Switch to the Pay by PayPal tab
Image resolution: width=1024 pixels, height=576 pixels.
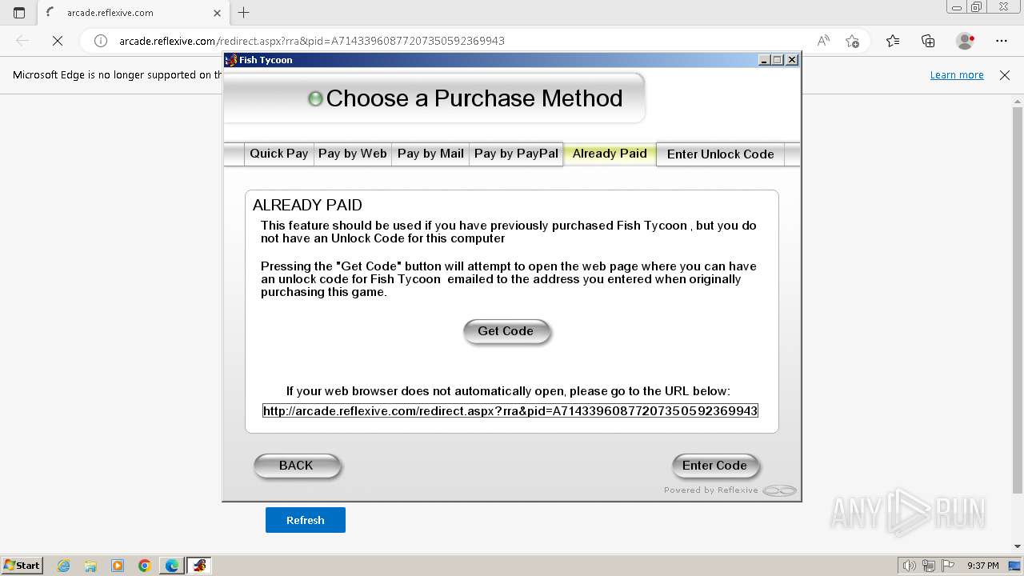[516, 154]
